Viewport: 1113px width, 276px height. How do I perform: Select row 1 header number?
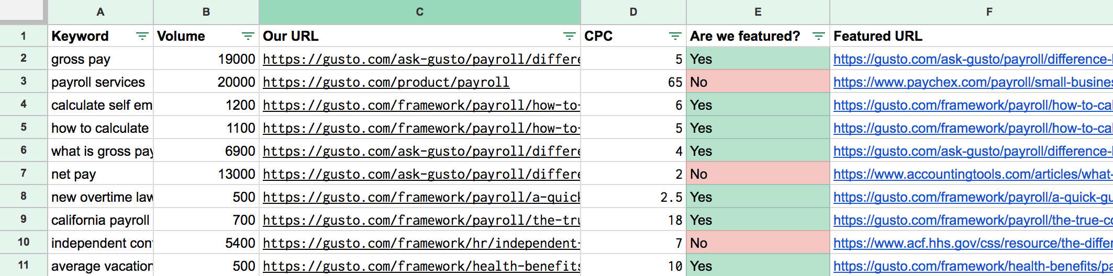click(x=24, y=36)
